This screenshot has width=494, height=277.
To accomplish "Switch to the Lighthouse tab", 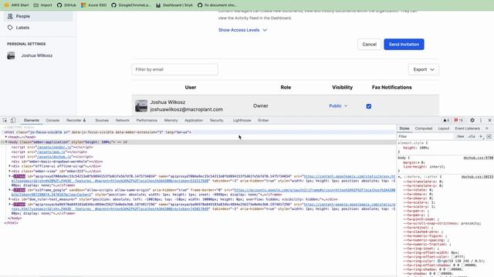I will pyautogui.click(x=242, y=120).
